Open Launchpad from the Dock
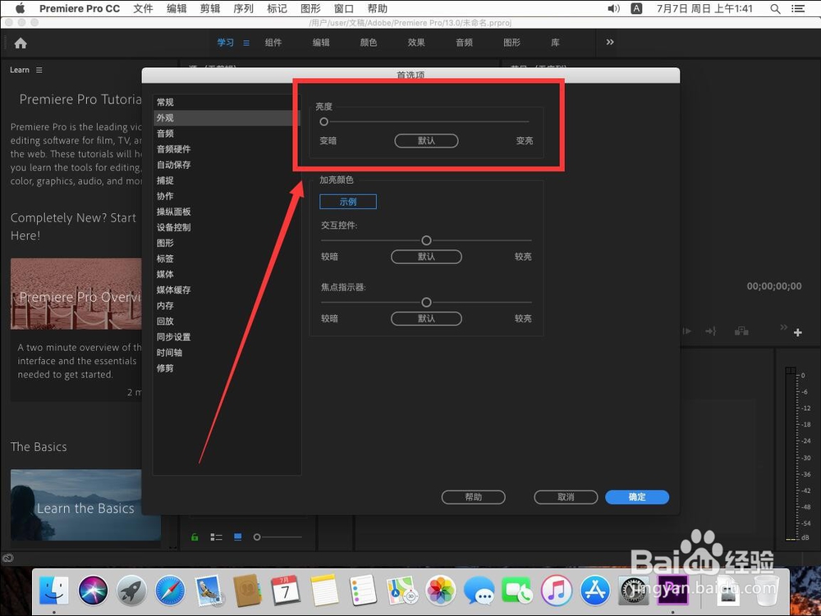This screenshot has height=616, width=821. tap(131, 591)
